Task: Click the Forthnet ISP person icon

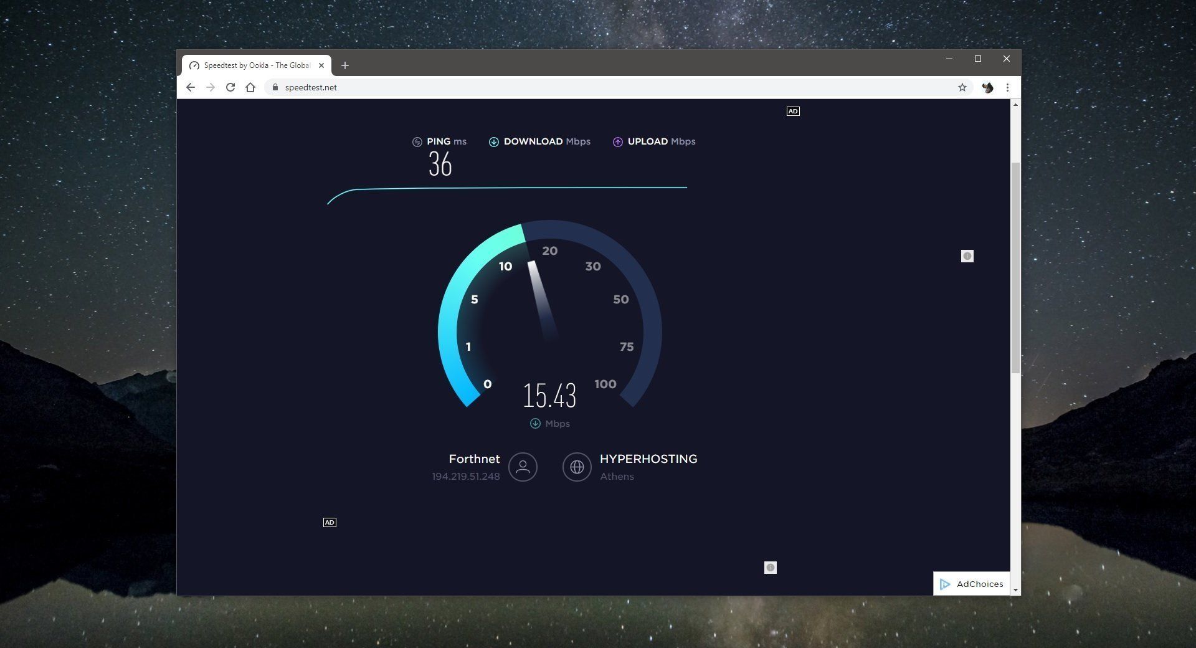Action: pyautogui.click(x=523, y=467)
